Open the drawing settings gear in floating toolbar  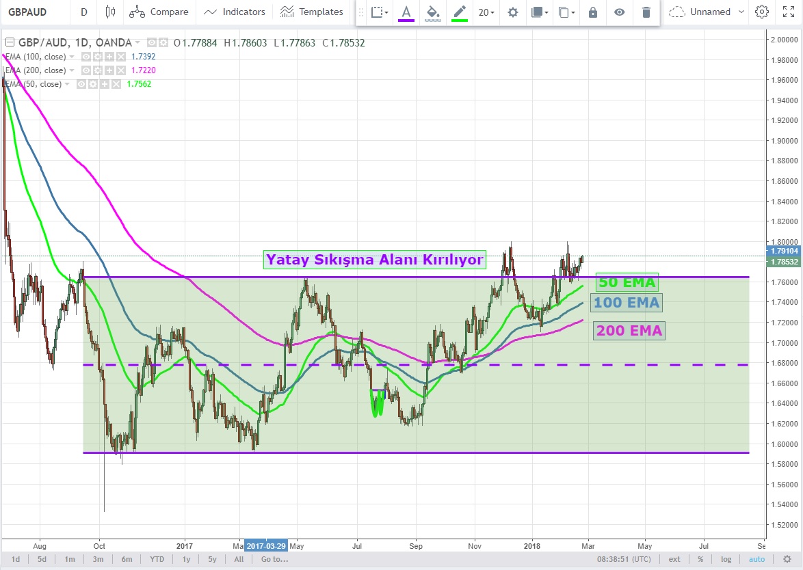click(512, 12)
